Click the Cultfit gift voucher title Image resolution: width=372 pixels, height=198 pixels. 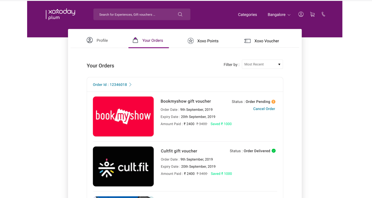179,151
